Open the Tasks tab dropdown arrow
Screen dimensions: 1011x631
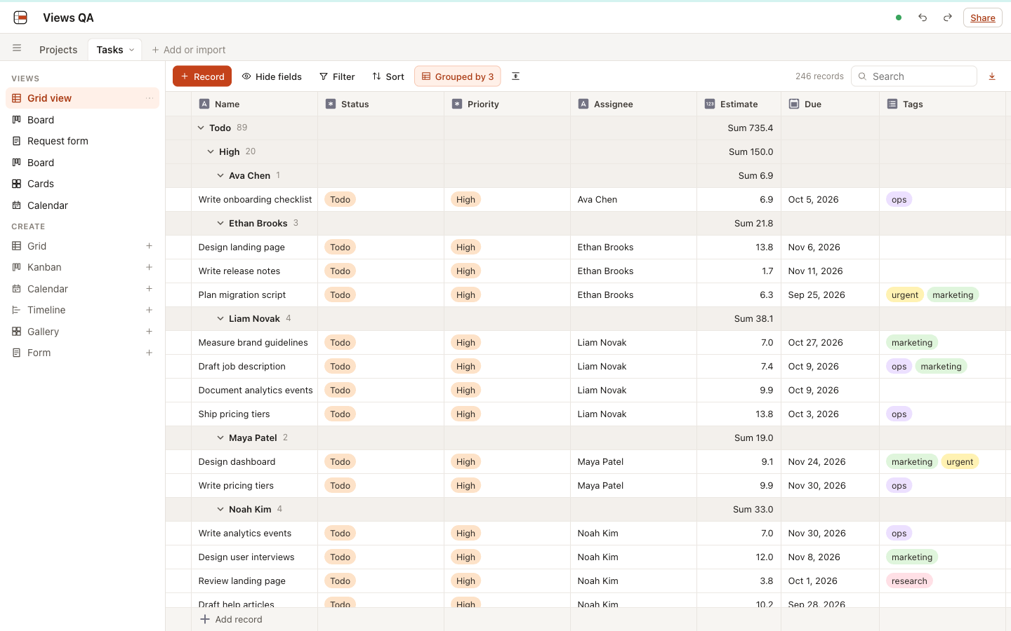point(131,50)
